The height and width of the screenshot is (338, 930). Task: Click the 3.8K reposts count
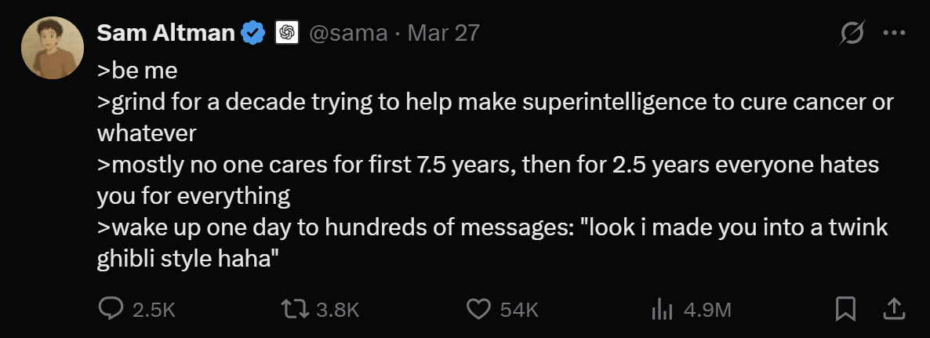pos(337,310)
